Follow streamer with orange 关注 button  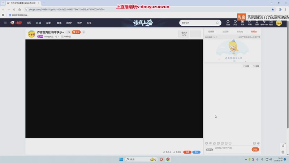[76, 32]
